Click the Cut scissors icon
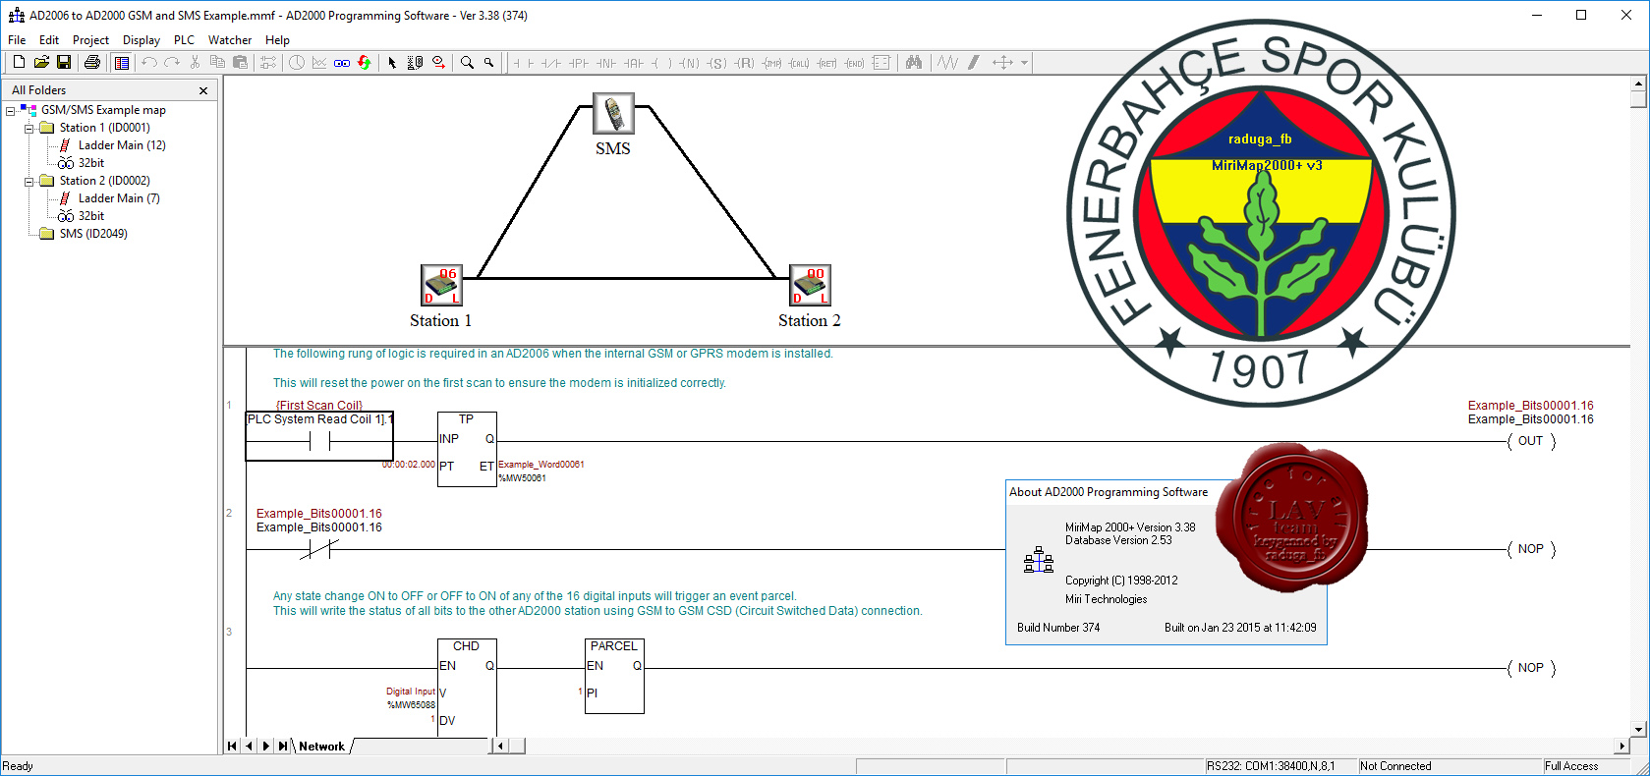This screenshot has height=776, width=1650. pyautogui.click(x=195, y=63)
